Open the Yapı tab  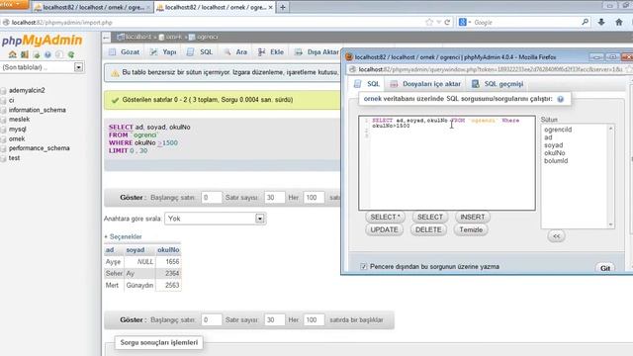click(163, 52)
